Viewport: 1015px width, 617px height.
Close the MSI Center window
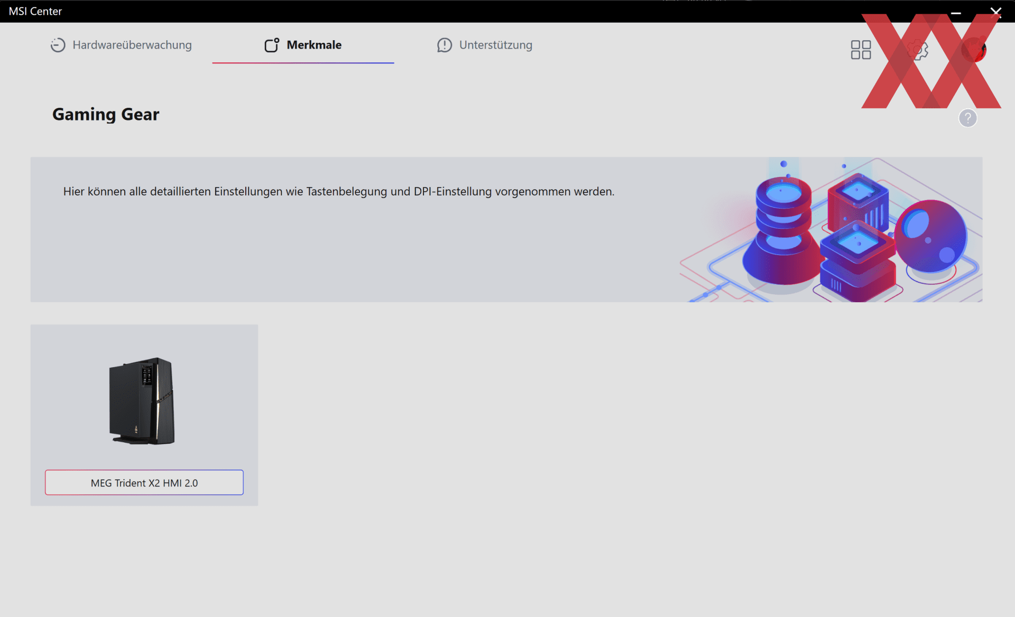click(x=996, y=12)
